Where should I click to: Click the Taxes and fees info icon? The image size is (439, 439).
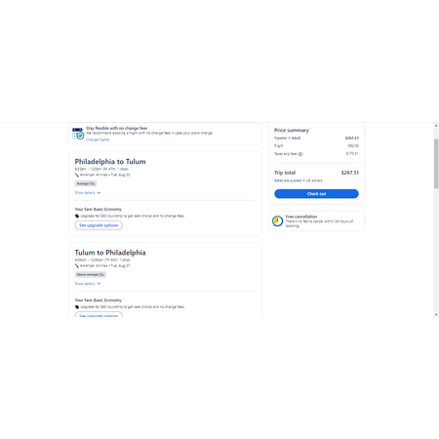coord(300,154)
